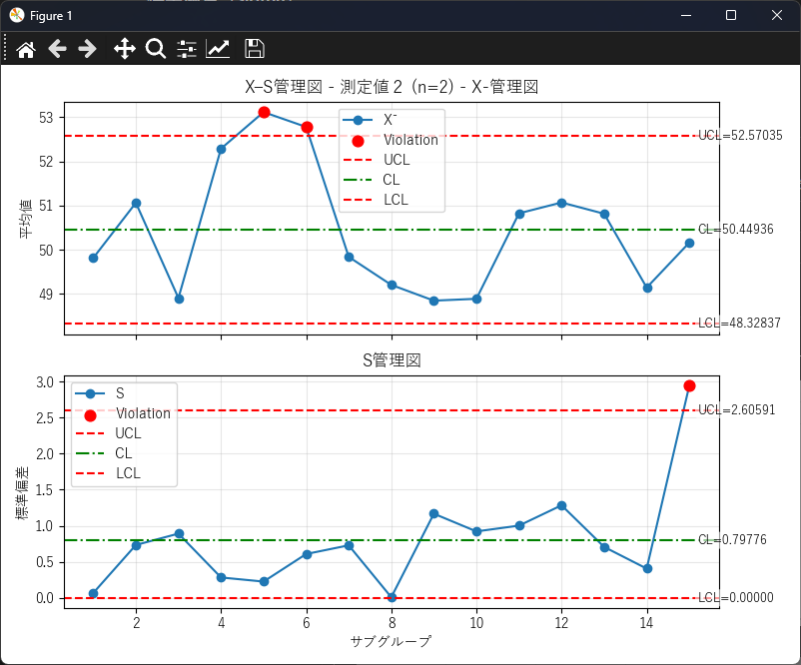This screenshot has width=801, height=665.
Task: Save the figure using the floppy disk icon
Action: [x=255, y=49]
